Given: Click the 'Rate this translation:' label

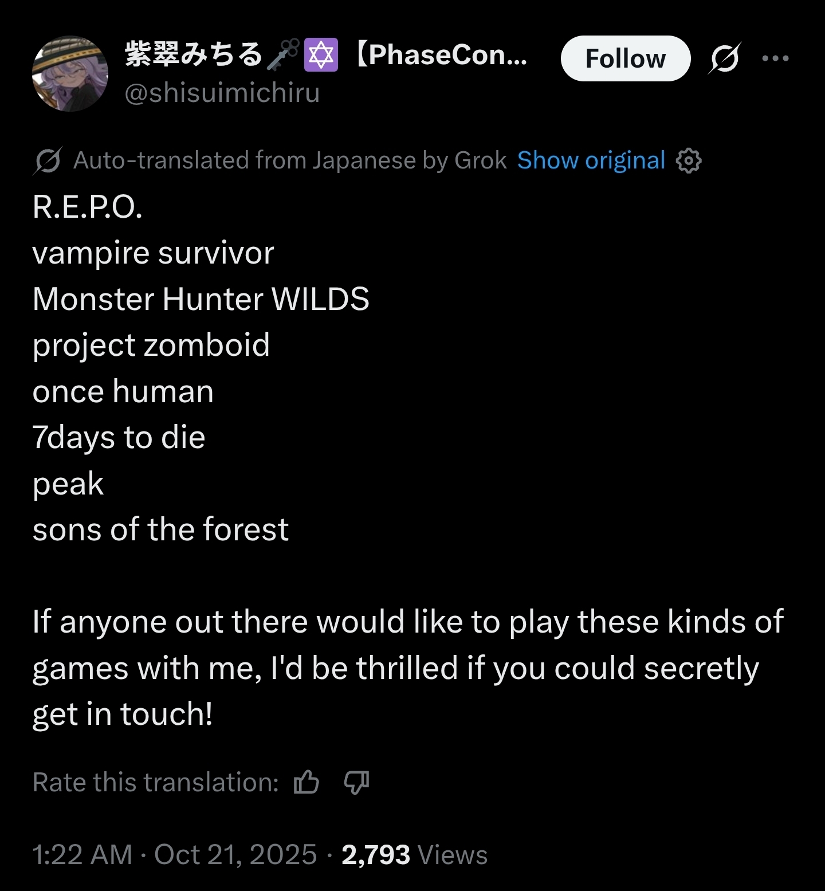Looking at the screenshot, I should (156, 782).
